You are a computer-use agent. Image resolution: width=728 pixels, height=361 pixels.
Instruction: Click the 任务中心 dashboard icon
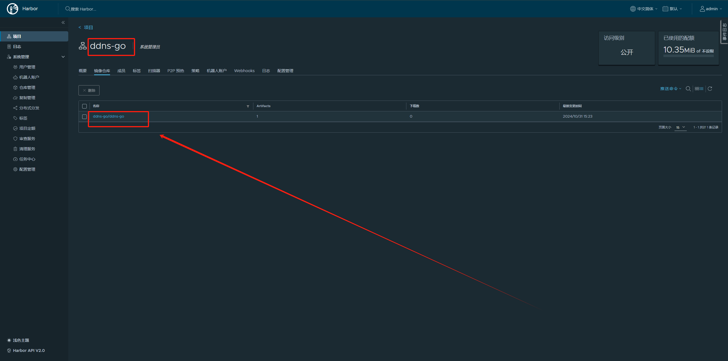(15, 159)
